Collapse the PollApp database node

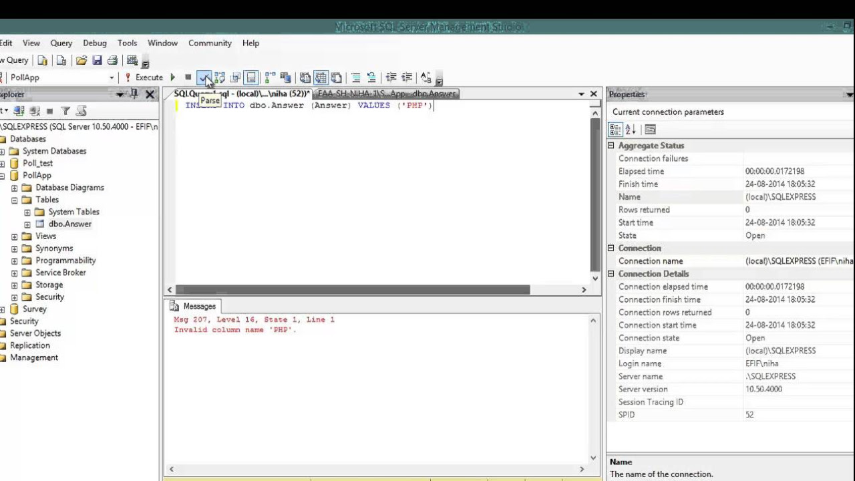[2, 176]
